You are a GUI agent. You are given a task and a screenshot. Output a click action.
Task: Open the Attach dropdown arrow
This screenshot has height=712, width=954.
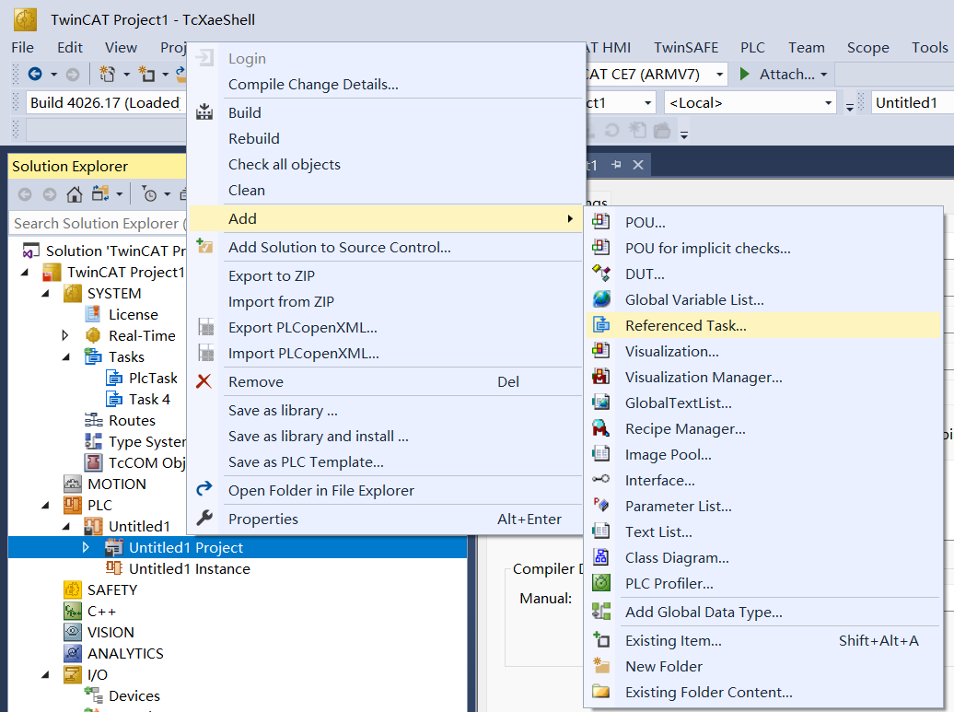824,75
